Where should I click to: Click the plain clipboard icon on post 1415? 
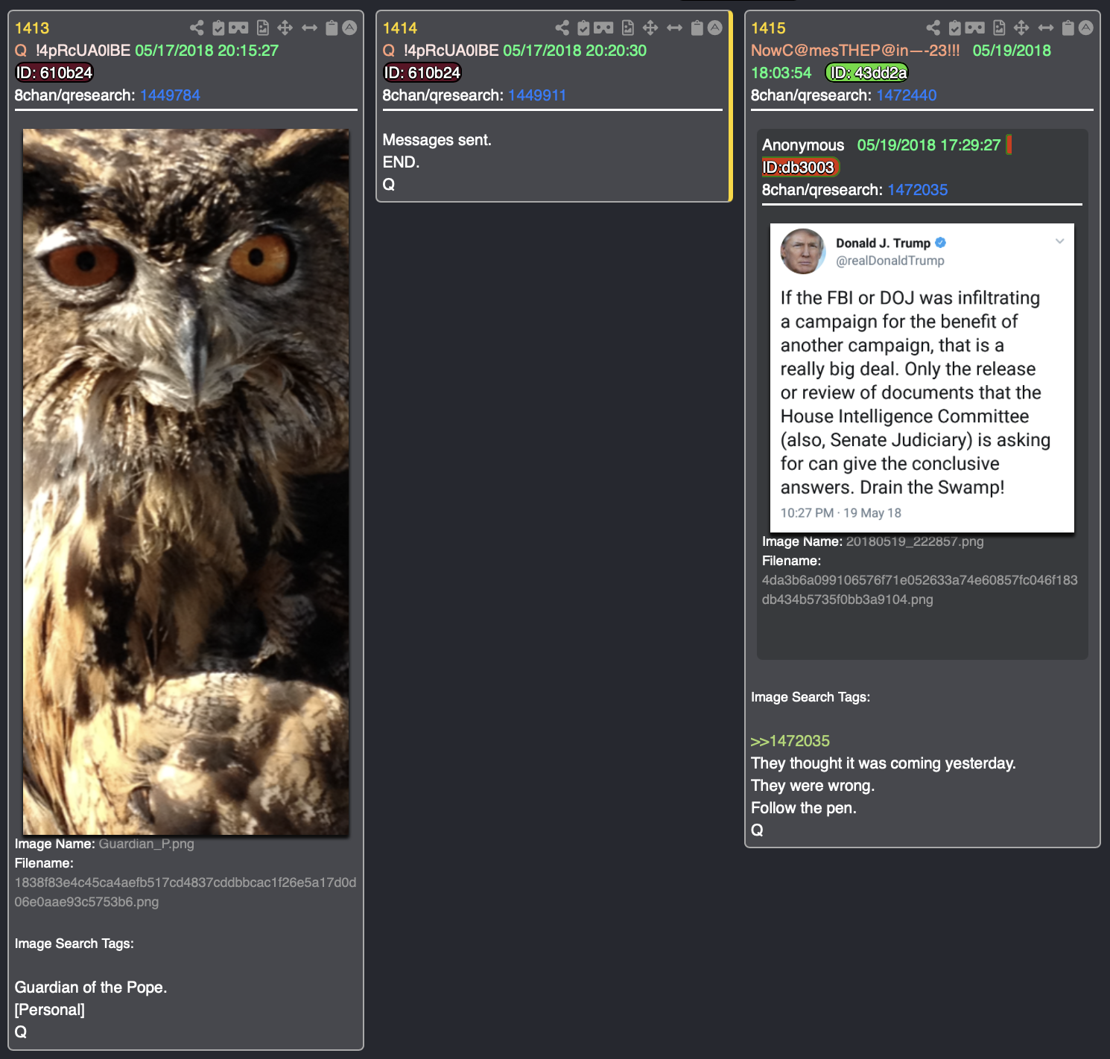click(1068, 28)
